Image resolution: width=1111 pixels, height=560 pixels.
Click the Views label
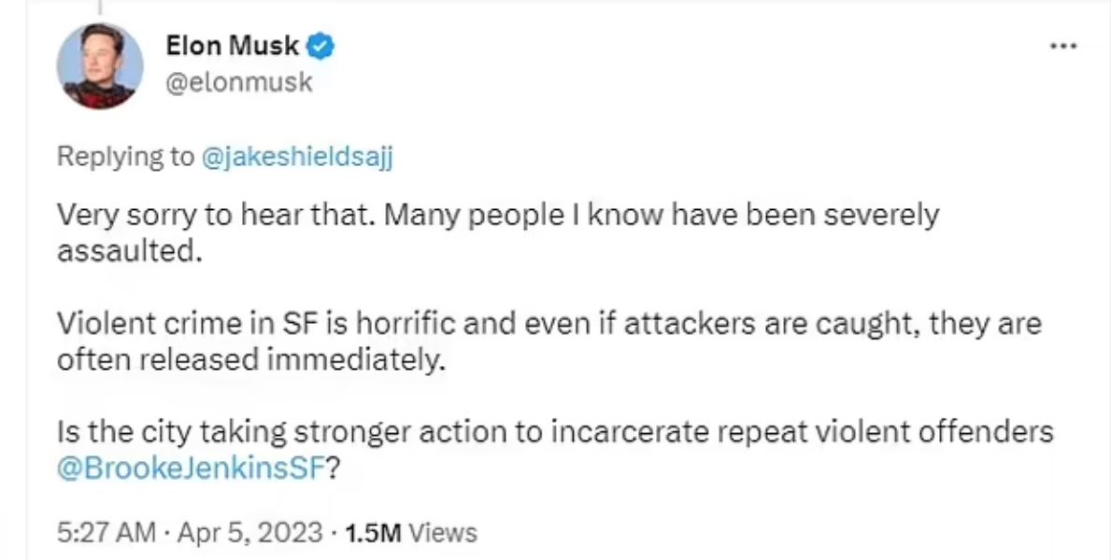(x=444, y=533)
